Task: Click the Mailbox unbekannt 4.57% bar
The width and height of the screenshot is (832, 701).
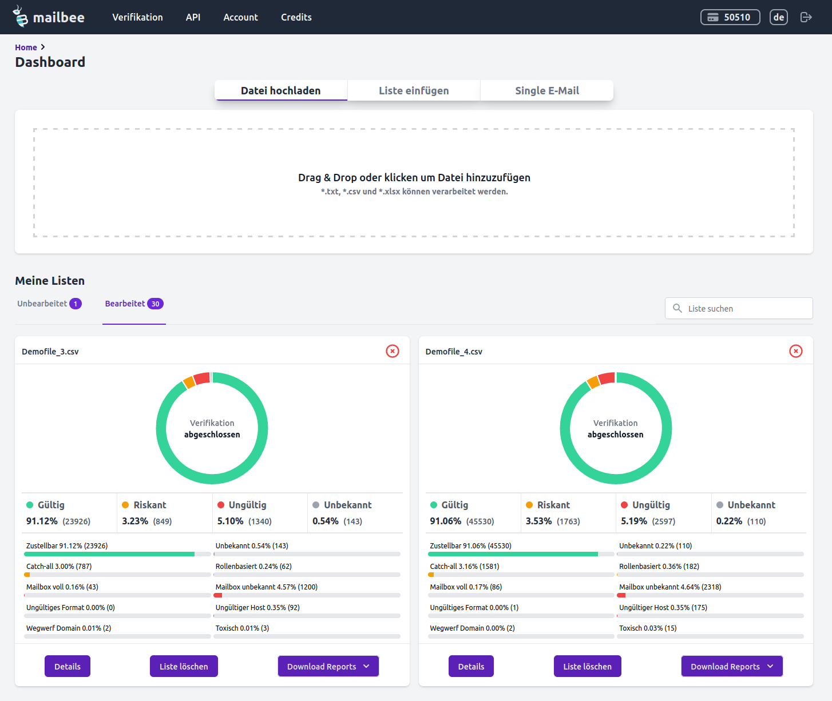Action: click(x=307, y=595)
